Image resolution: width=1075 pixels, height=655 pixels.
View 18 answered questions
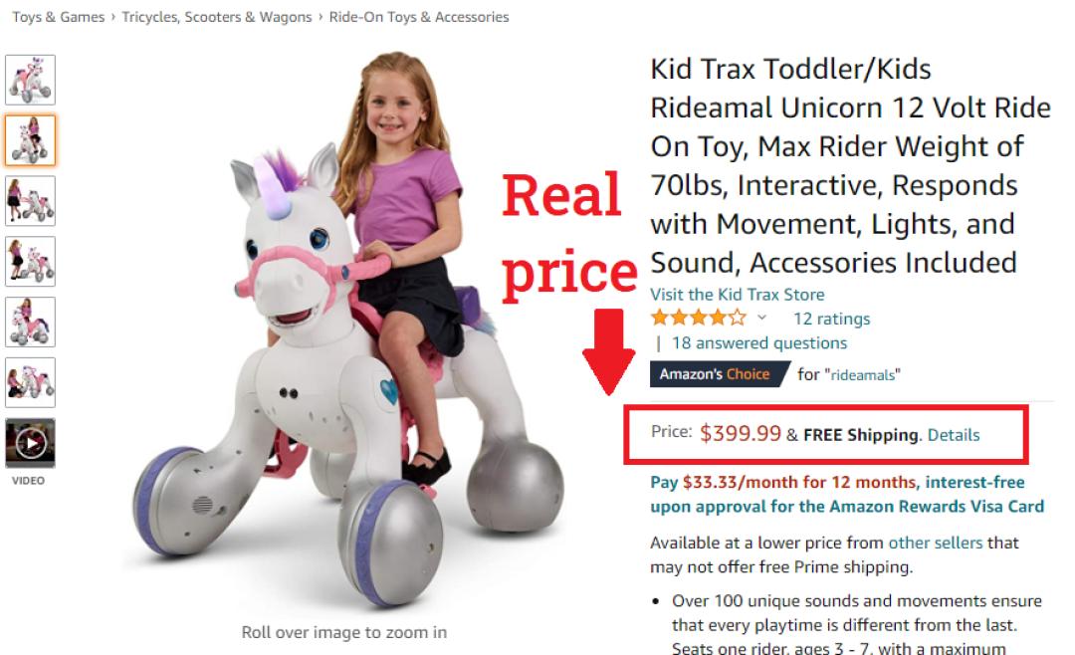point(758,343)
